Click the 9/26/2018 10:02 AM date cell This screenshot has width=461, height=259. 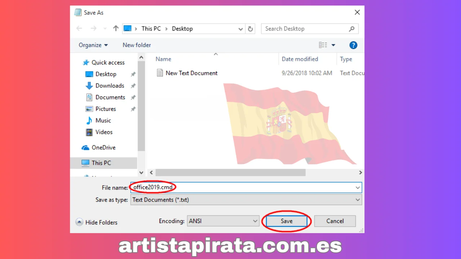[307, 73]
